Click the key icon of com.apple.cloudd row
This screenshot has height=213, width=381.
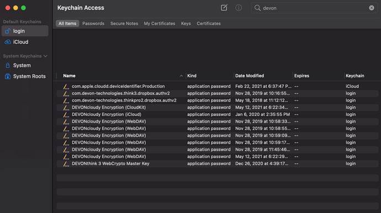pos(66,87)
